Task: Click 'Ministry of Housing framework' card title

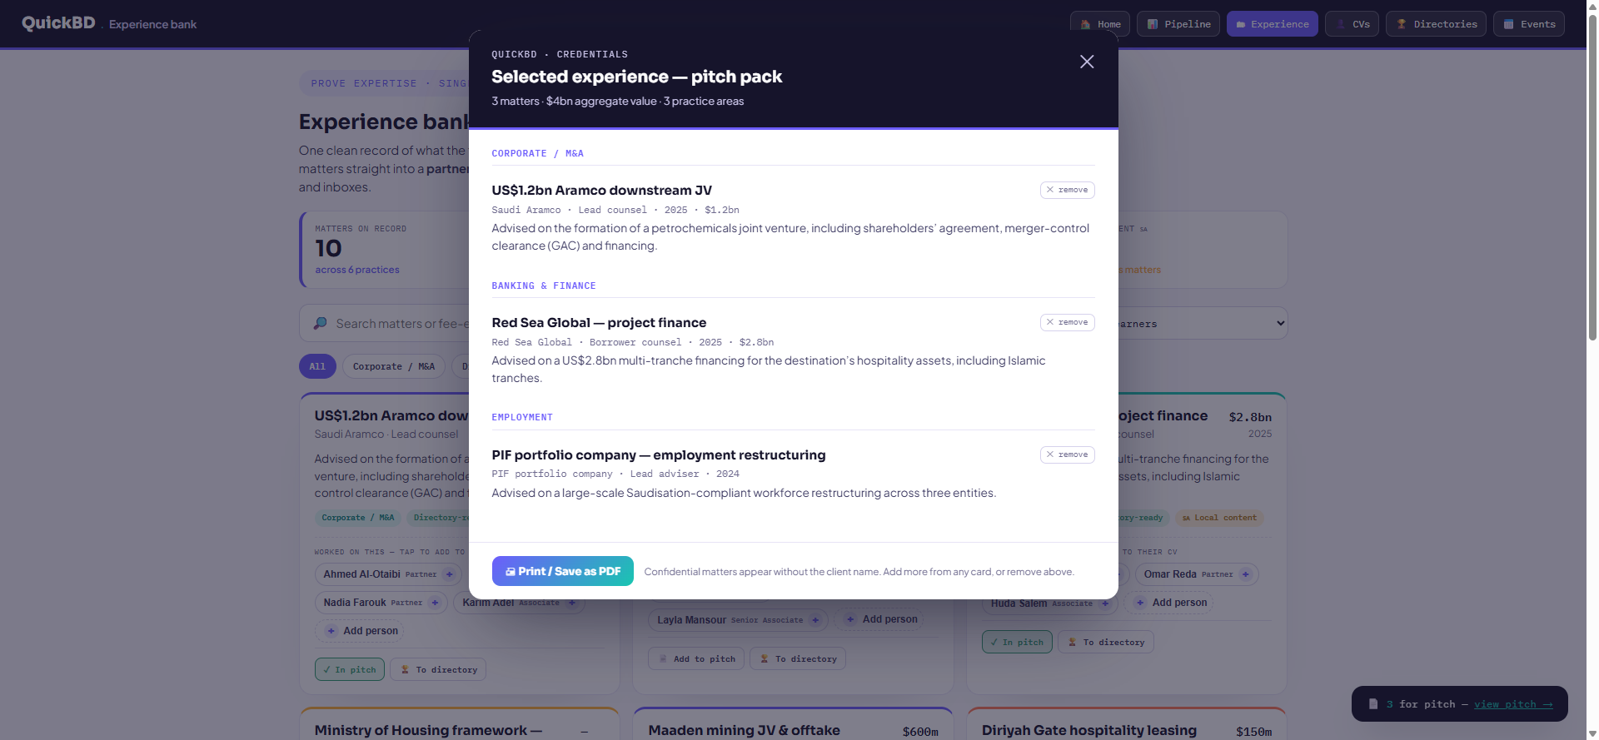Action: (x=428, y=730)
